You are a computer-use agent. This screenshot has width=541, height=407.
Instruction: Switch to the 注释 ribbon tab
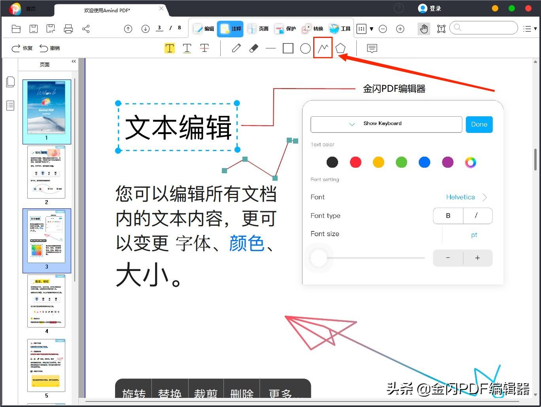tap(230, 28)
